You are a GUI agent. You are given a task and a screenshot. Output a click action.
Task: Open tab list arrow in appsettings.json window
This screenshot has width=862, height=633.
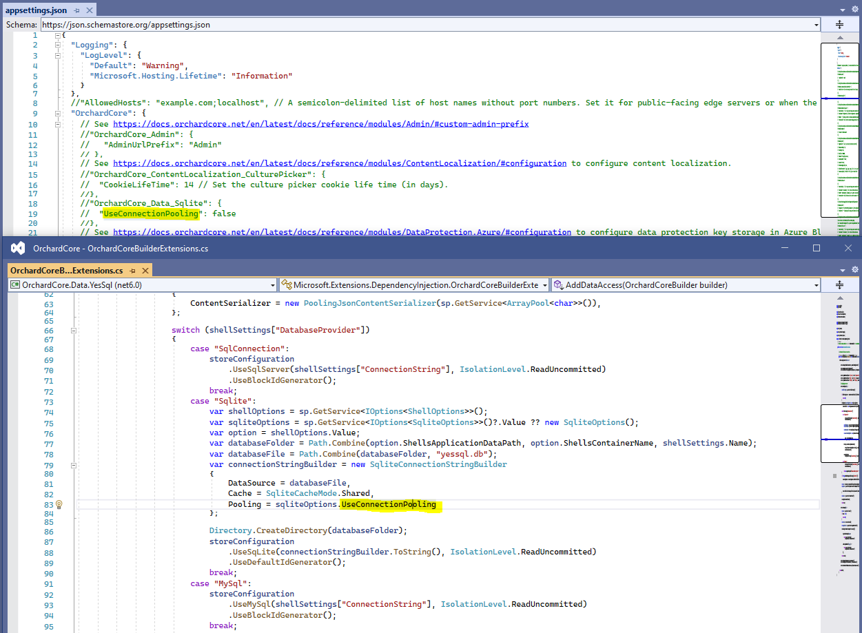(x=844, y=10)
